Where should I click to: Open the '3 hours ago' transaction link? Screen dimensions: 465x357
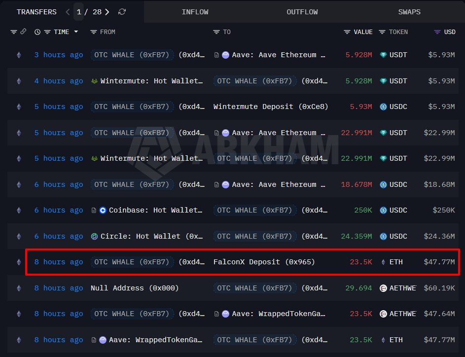(x=58, y=55)
